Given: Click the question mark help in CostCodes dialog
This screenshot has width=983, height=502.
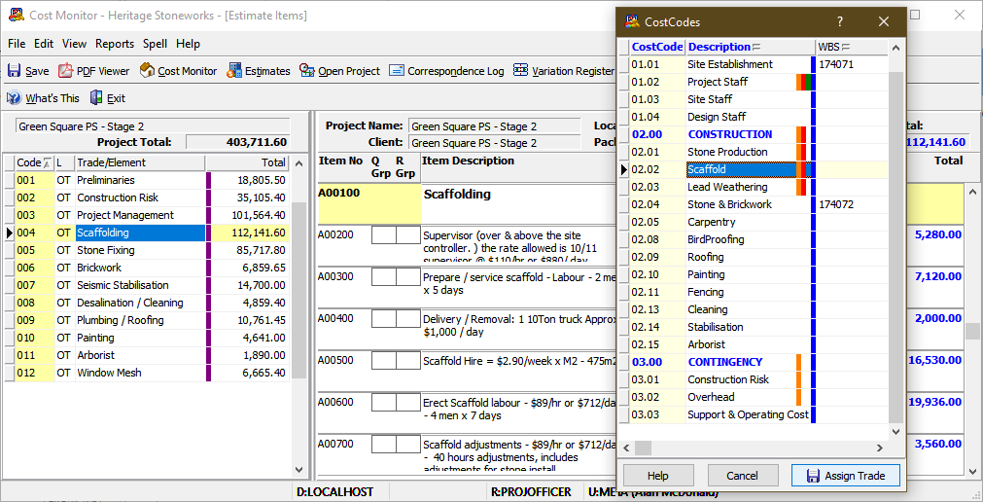Looking at the screenshot, I should tap(840, 22).
